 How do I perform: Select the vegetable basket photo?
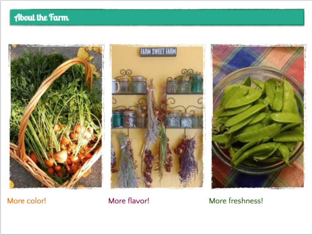pos(56,116)
